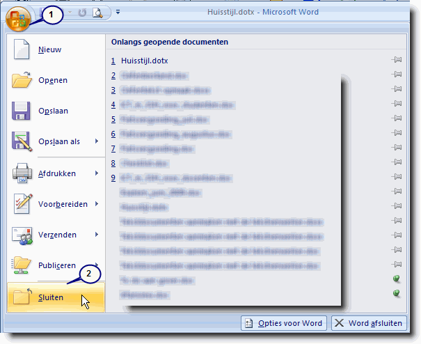Toggle the pin for recent document 9
Screen dimensions: 421x344
[397, 177]
